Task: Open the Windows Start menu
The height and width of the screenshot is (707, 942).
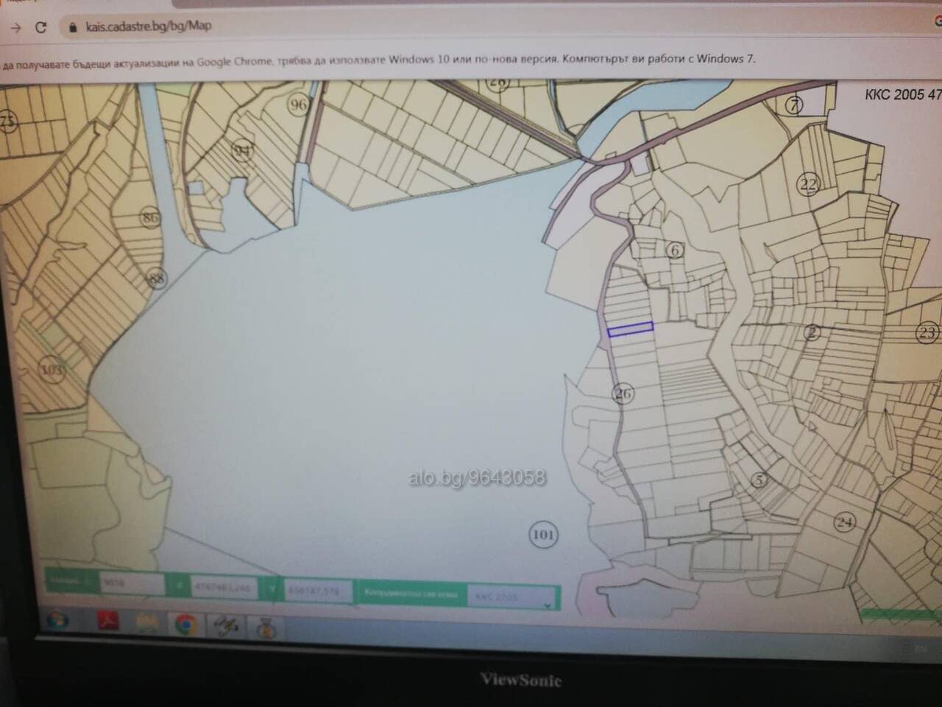Action: 58,620
